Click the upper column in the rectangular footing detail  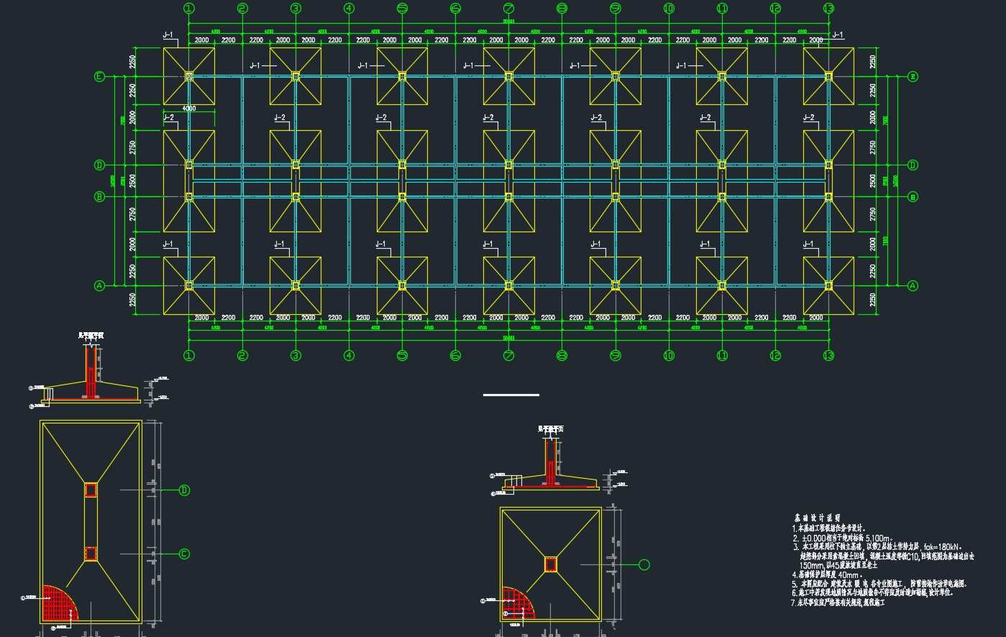pyautogui.click(x=91, y=490)
